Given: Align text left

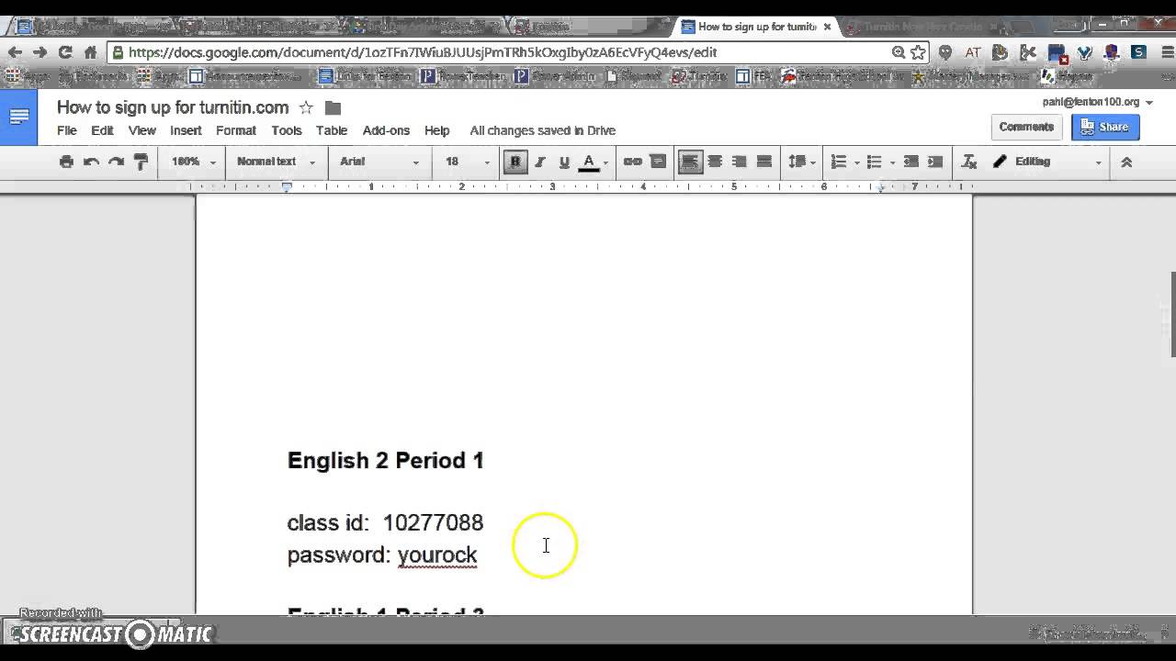Looking at the screenshot, I should (x=689, y=162).
